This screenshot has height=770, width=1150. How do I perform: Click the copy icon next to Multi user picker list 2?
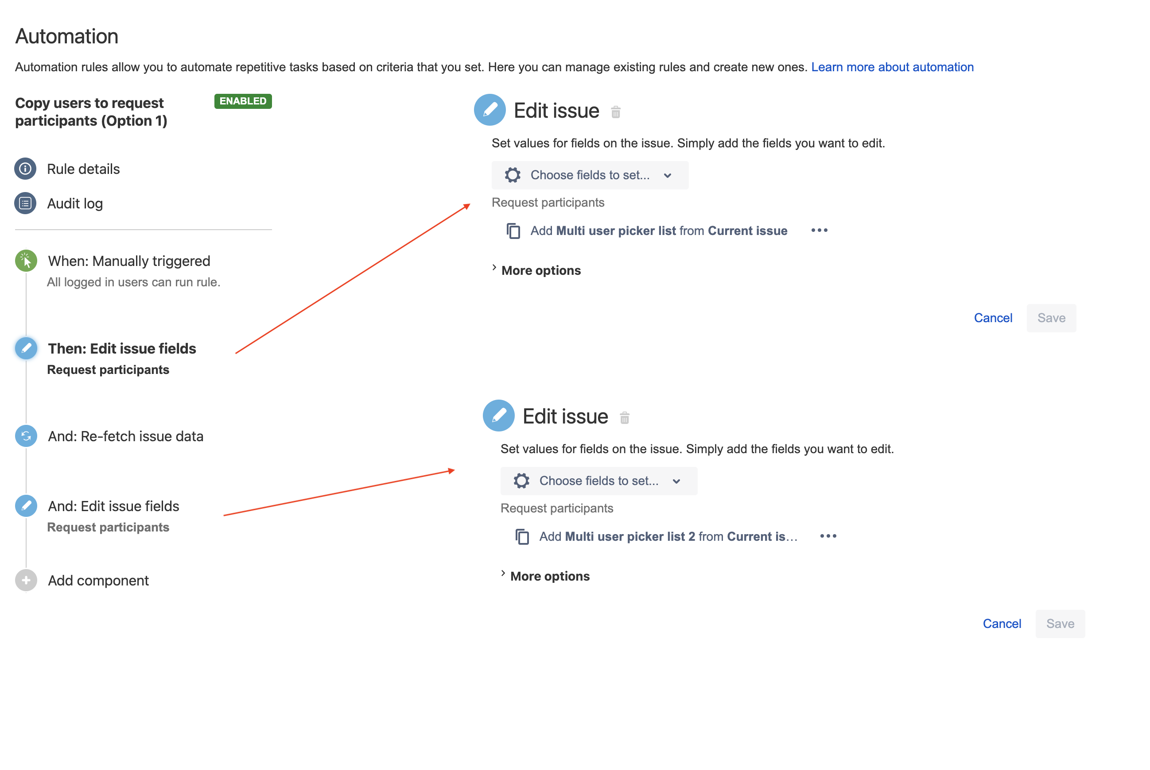[523, 536]
